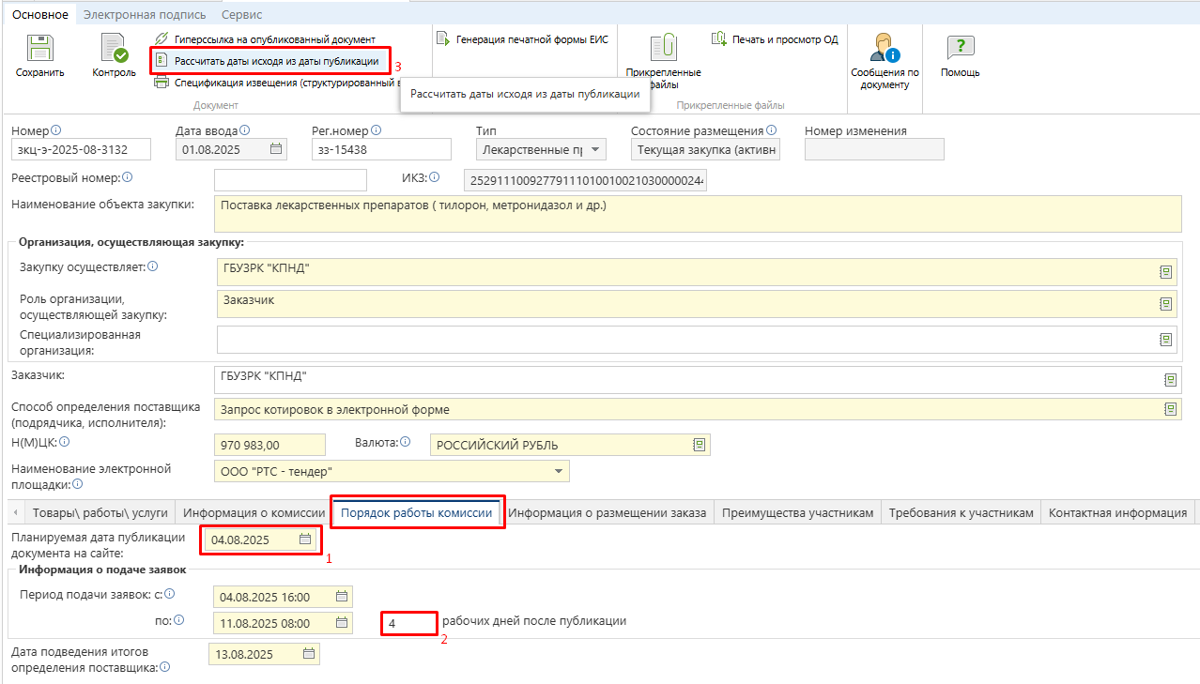The width and height of the screenshot is (1200, 684).
Task: Open calendar for Планируемая дата публикации
Action: click(x=304, y=540)
